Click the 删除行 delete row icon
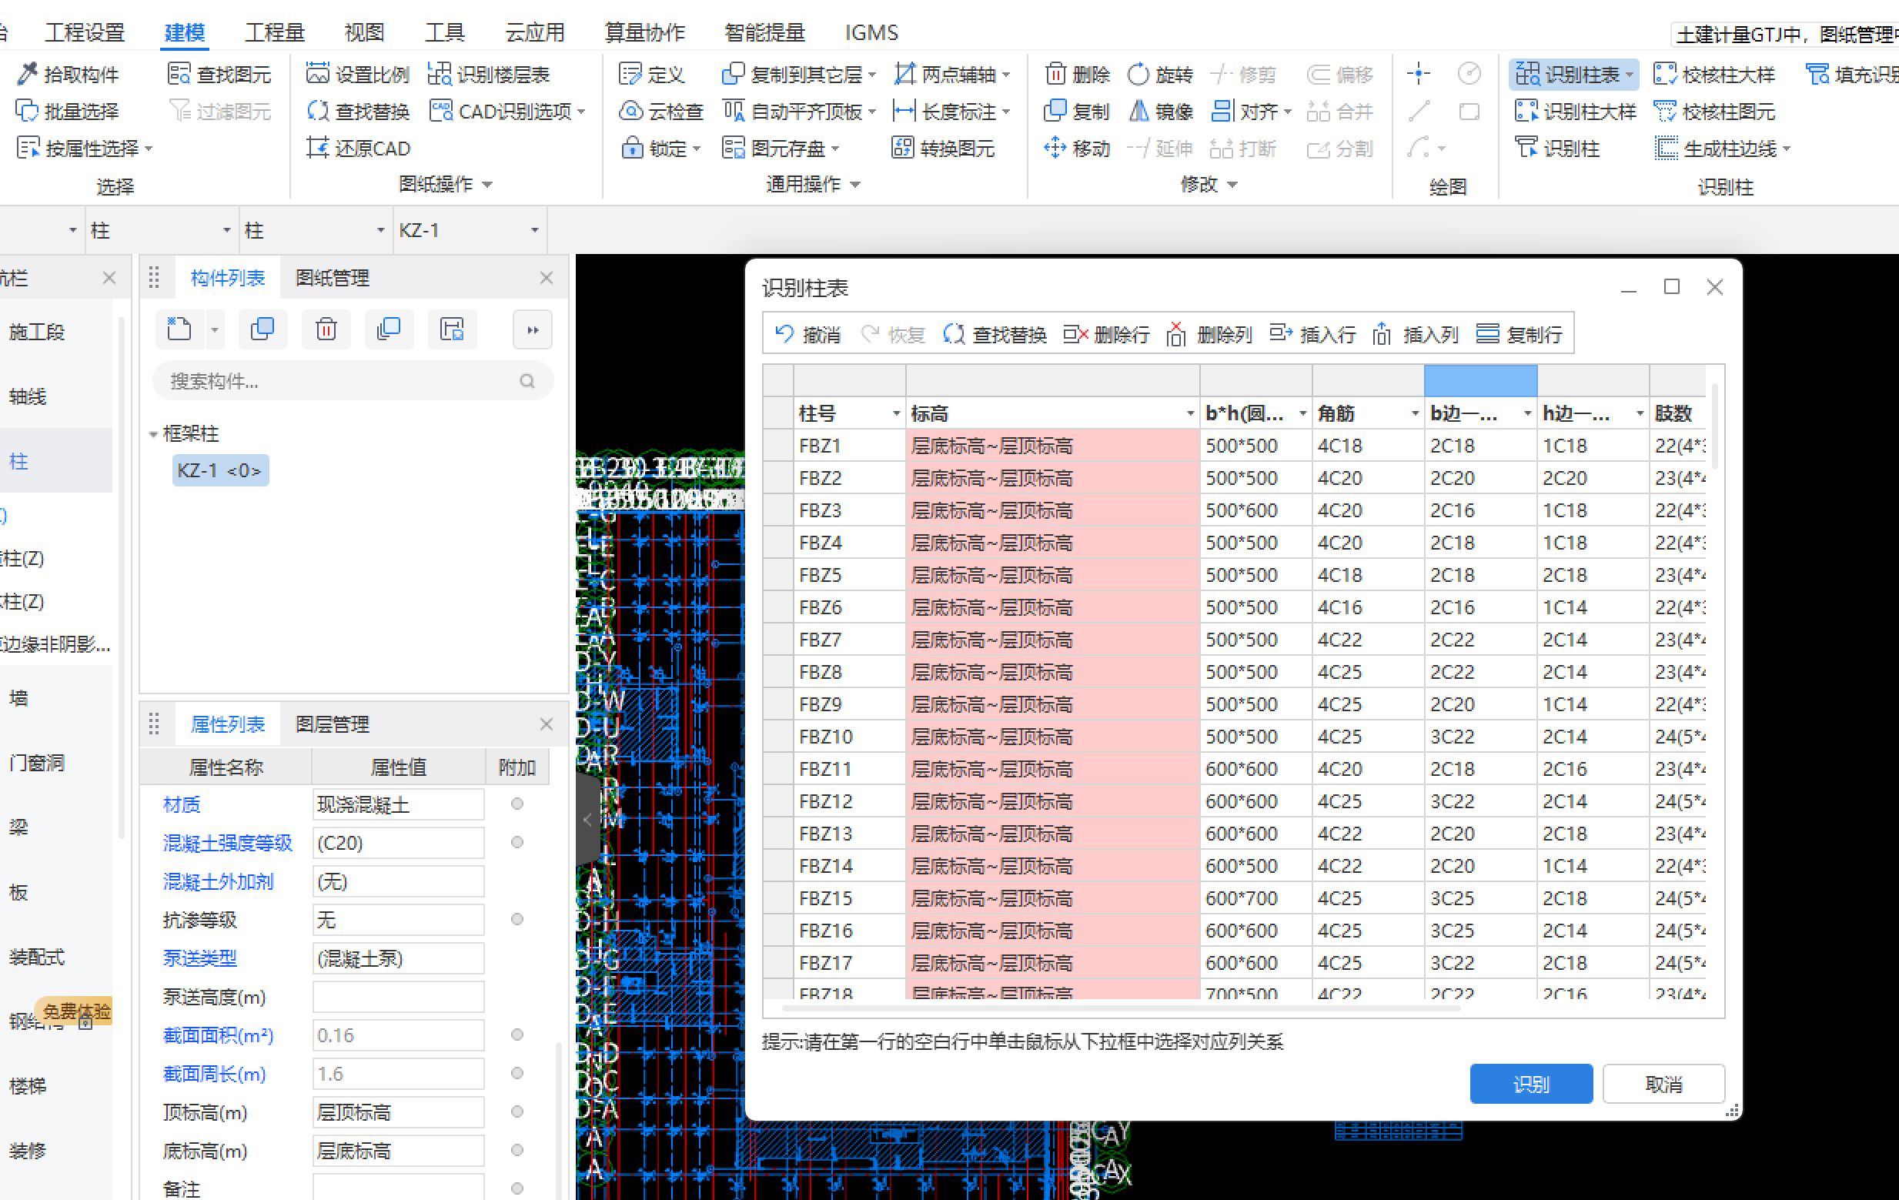The width and height of the screenshot is (1899, 1200). (1074, 334)
